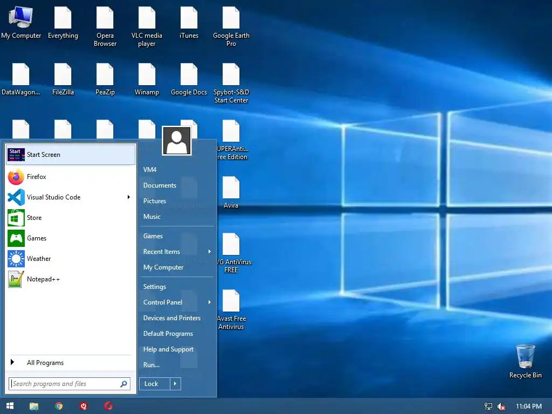Open the My Computer desktop icon

click(21, 22)
